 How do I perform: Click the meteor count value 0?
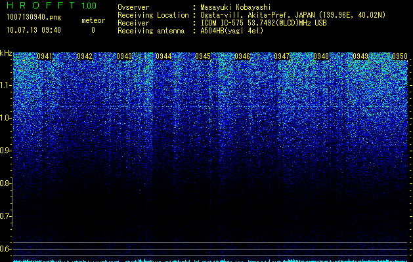93,30
